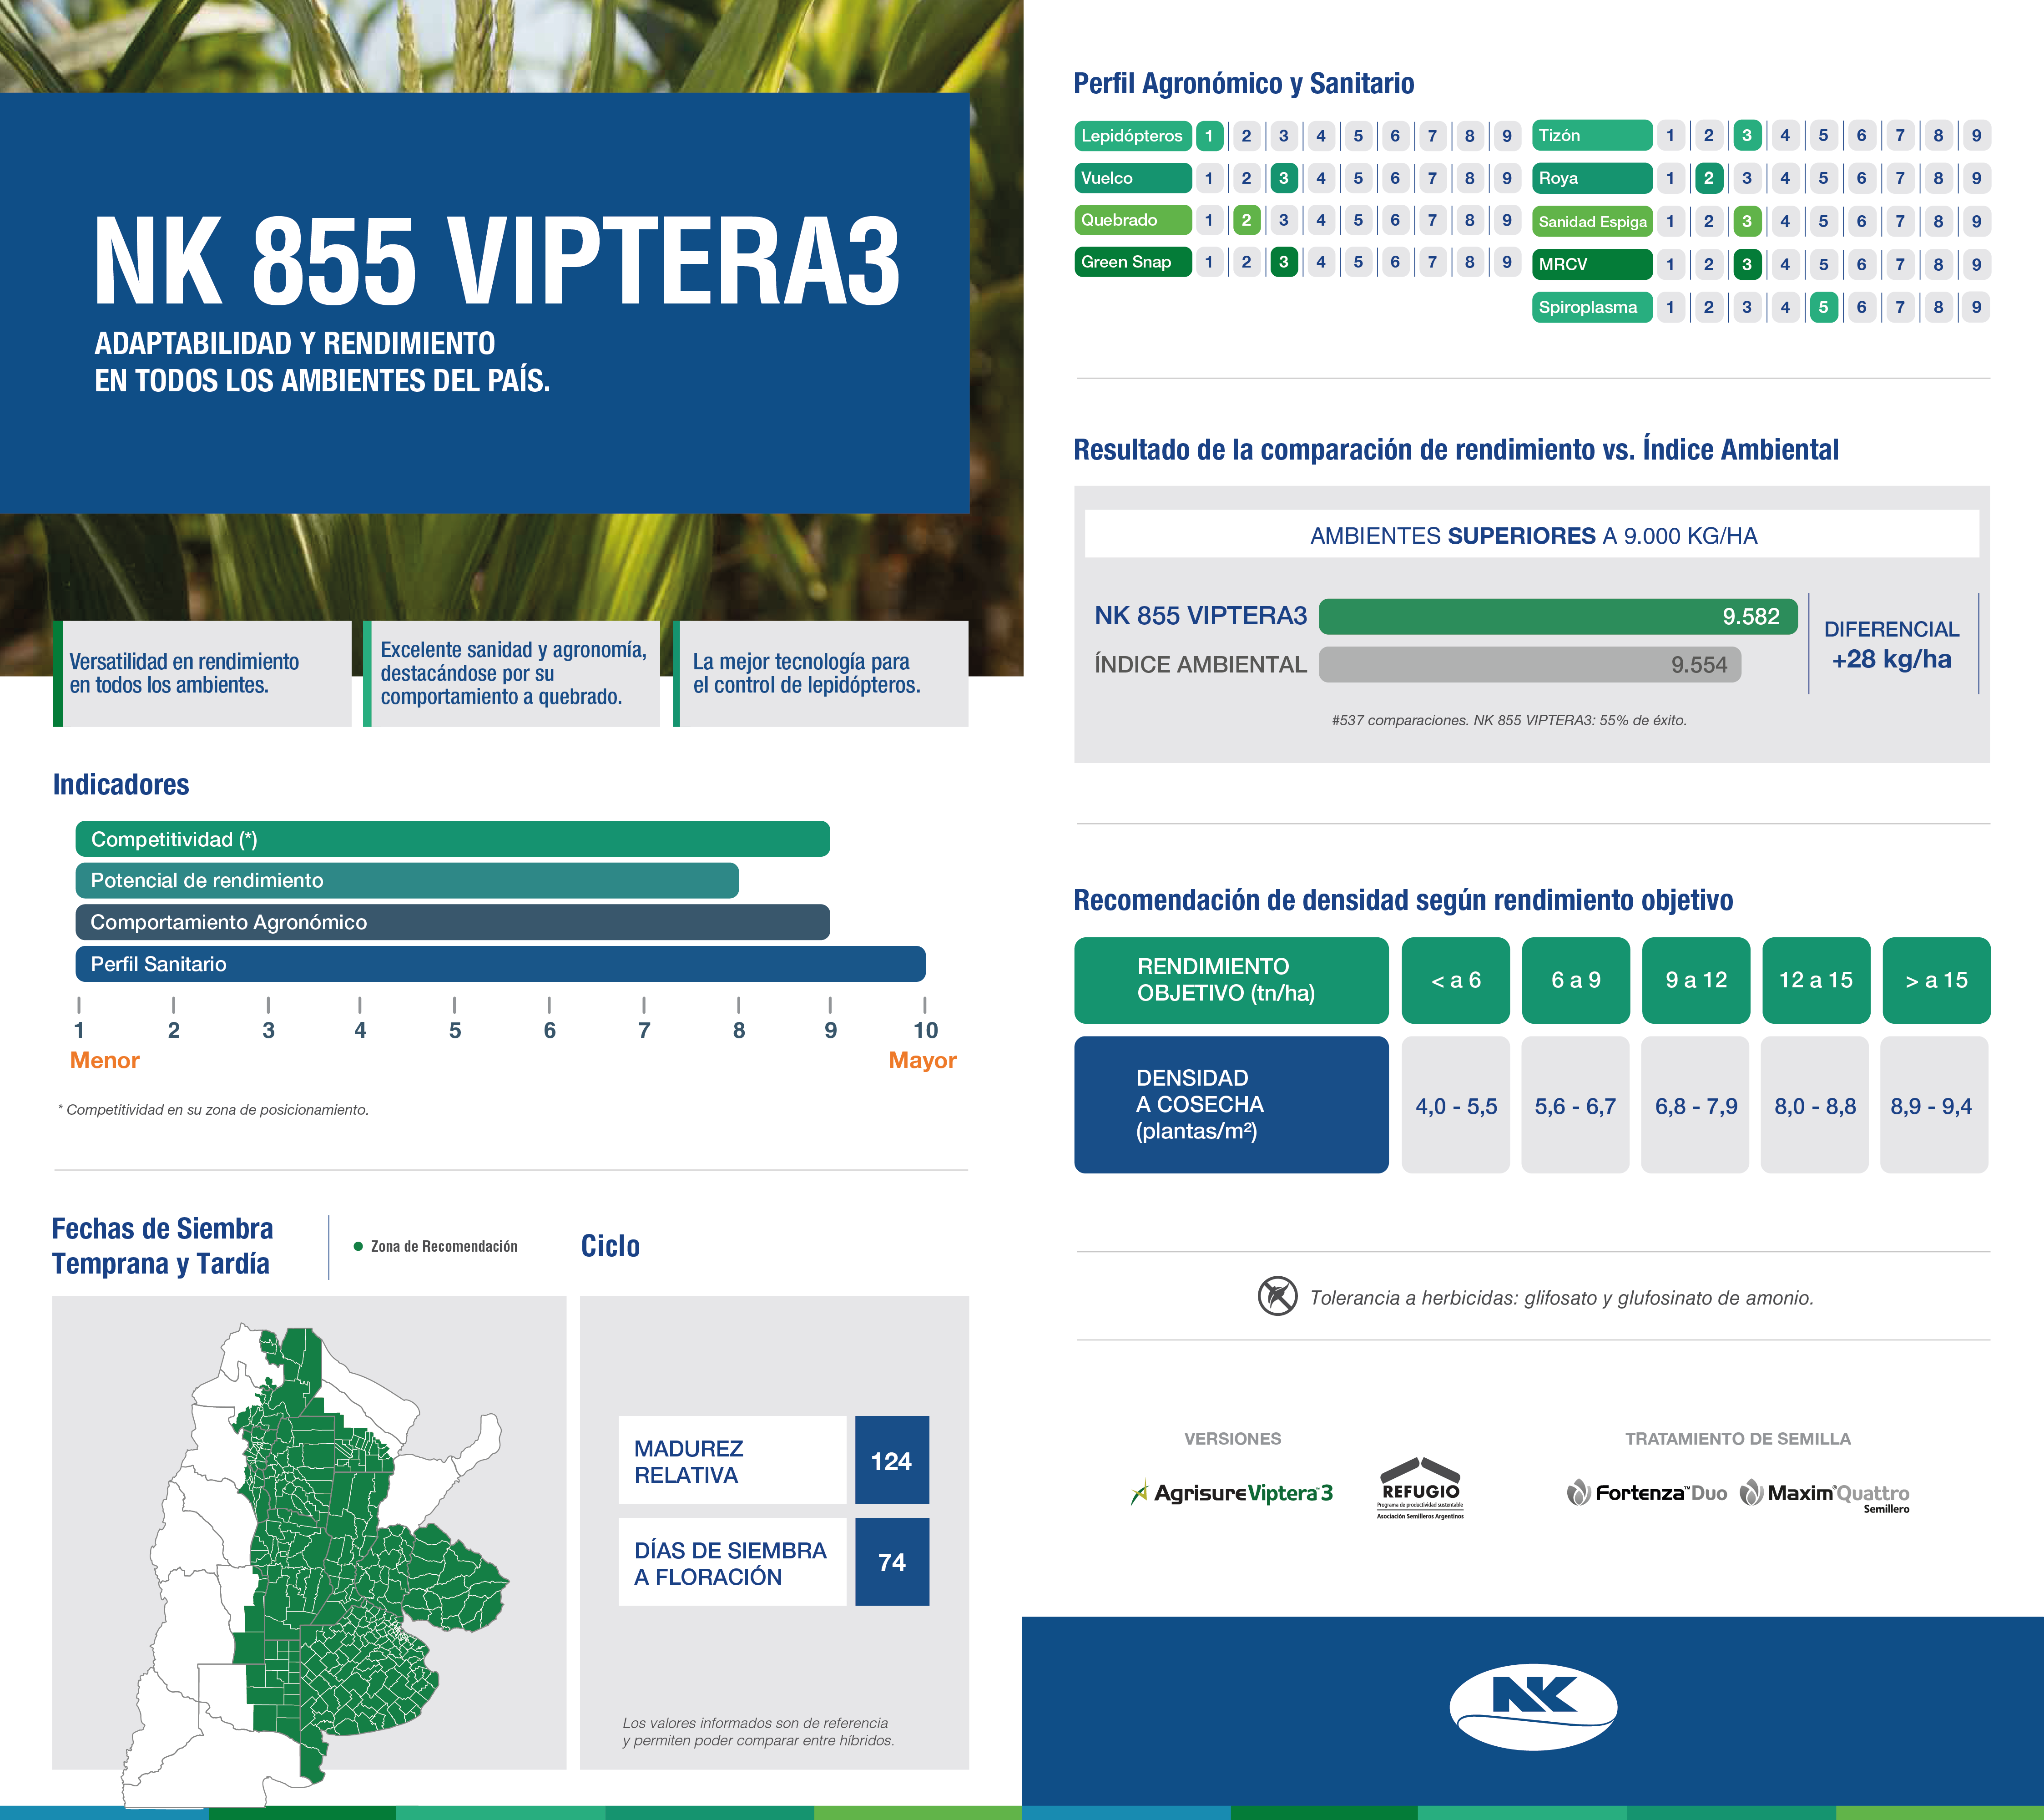Click the herbicide tolerance note text
This screenshot has width=2044, height=1820.
tap(1561, 1298)
